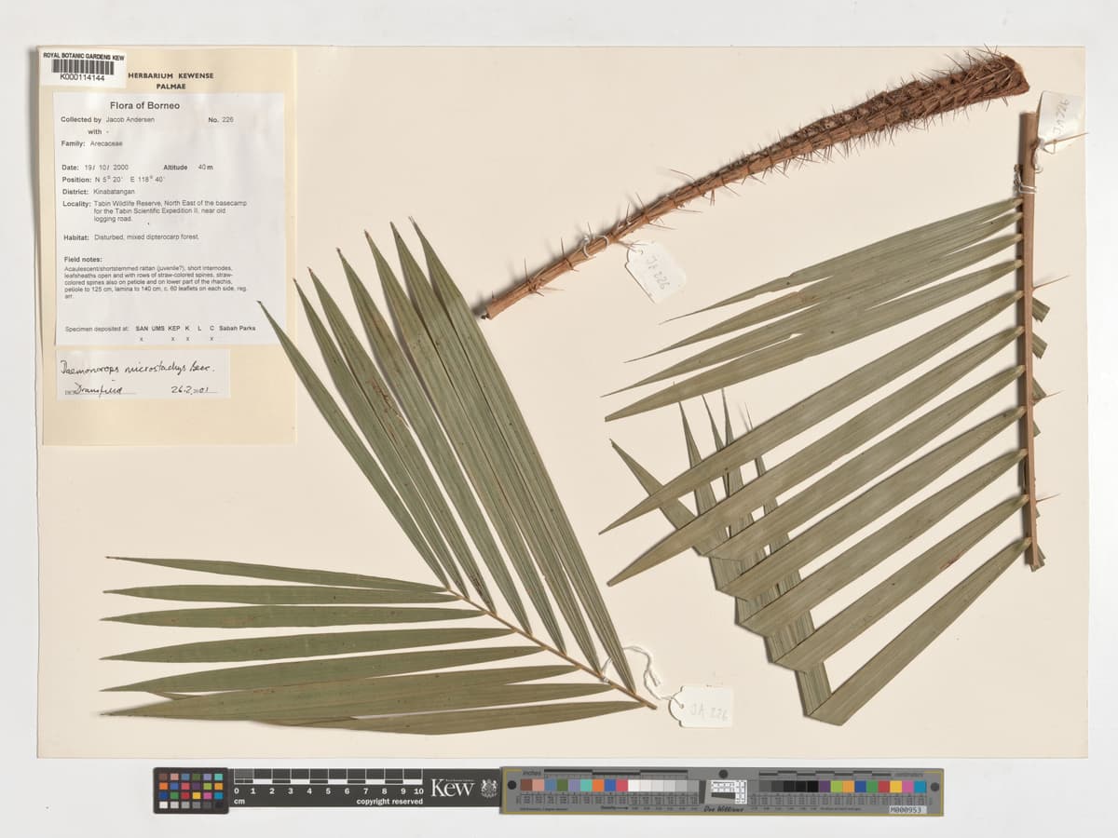Click the 'HERBARIUM KEWENSE' heading

click(170, 75)
